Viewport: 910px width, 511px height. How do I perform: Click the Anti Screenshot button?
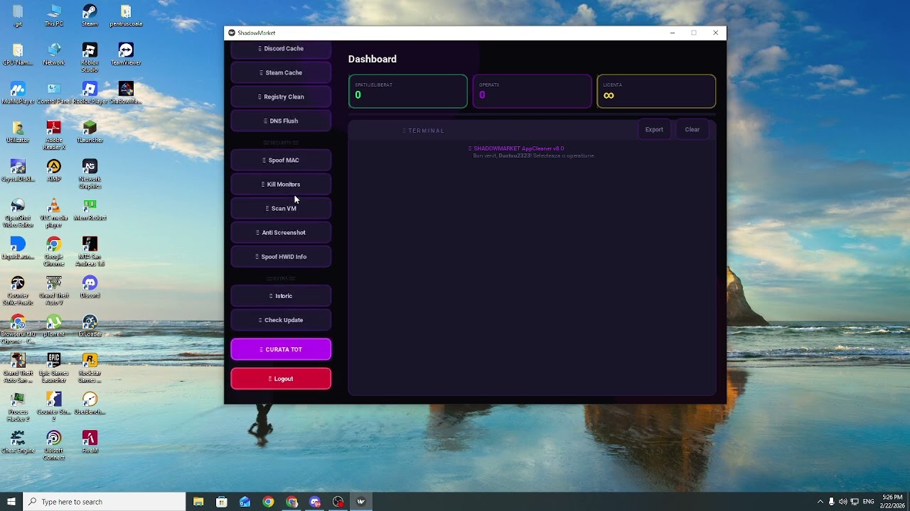tap(281, 233)
